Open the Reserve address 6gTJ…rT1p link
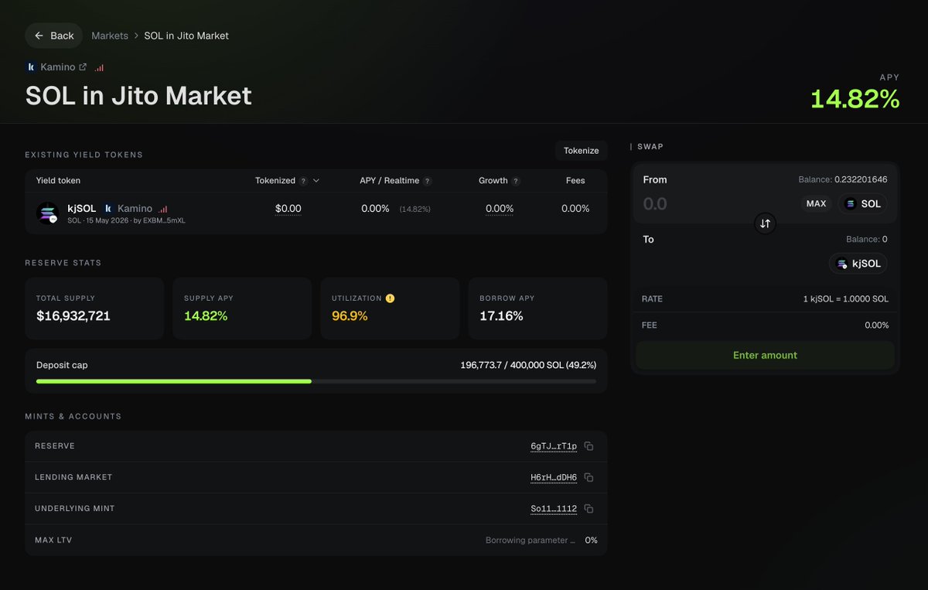Screen dimensions: 928x590 [x=554, y=446]
